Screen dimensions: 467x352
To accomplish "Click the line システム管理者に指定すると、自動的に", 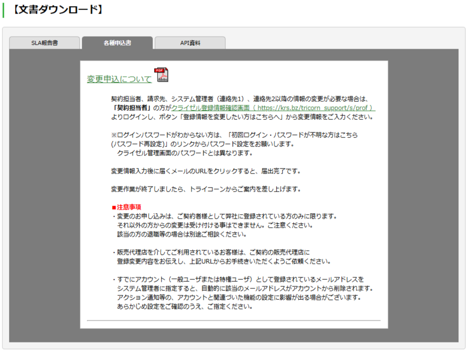I will (x=245, y=288).
